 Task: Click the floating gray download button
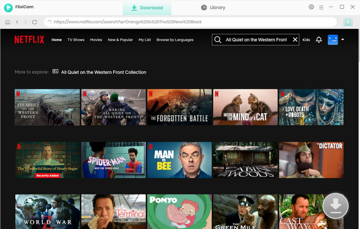tap(335, 205)
